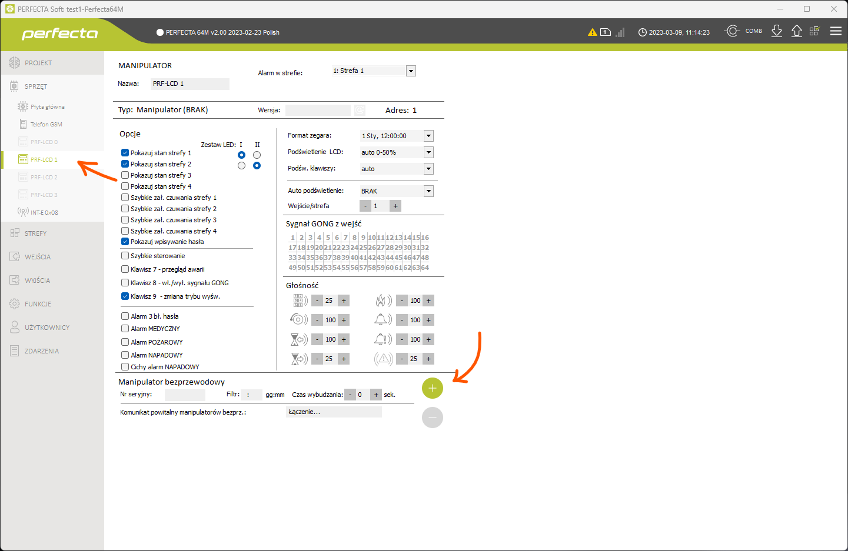Open the hamburger menu icon
The width and height of the screenshot is (848, 551).
[836, 31]
